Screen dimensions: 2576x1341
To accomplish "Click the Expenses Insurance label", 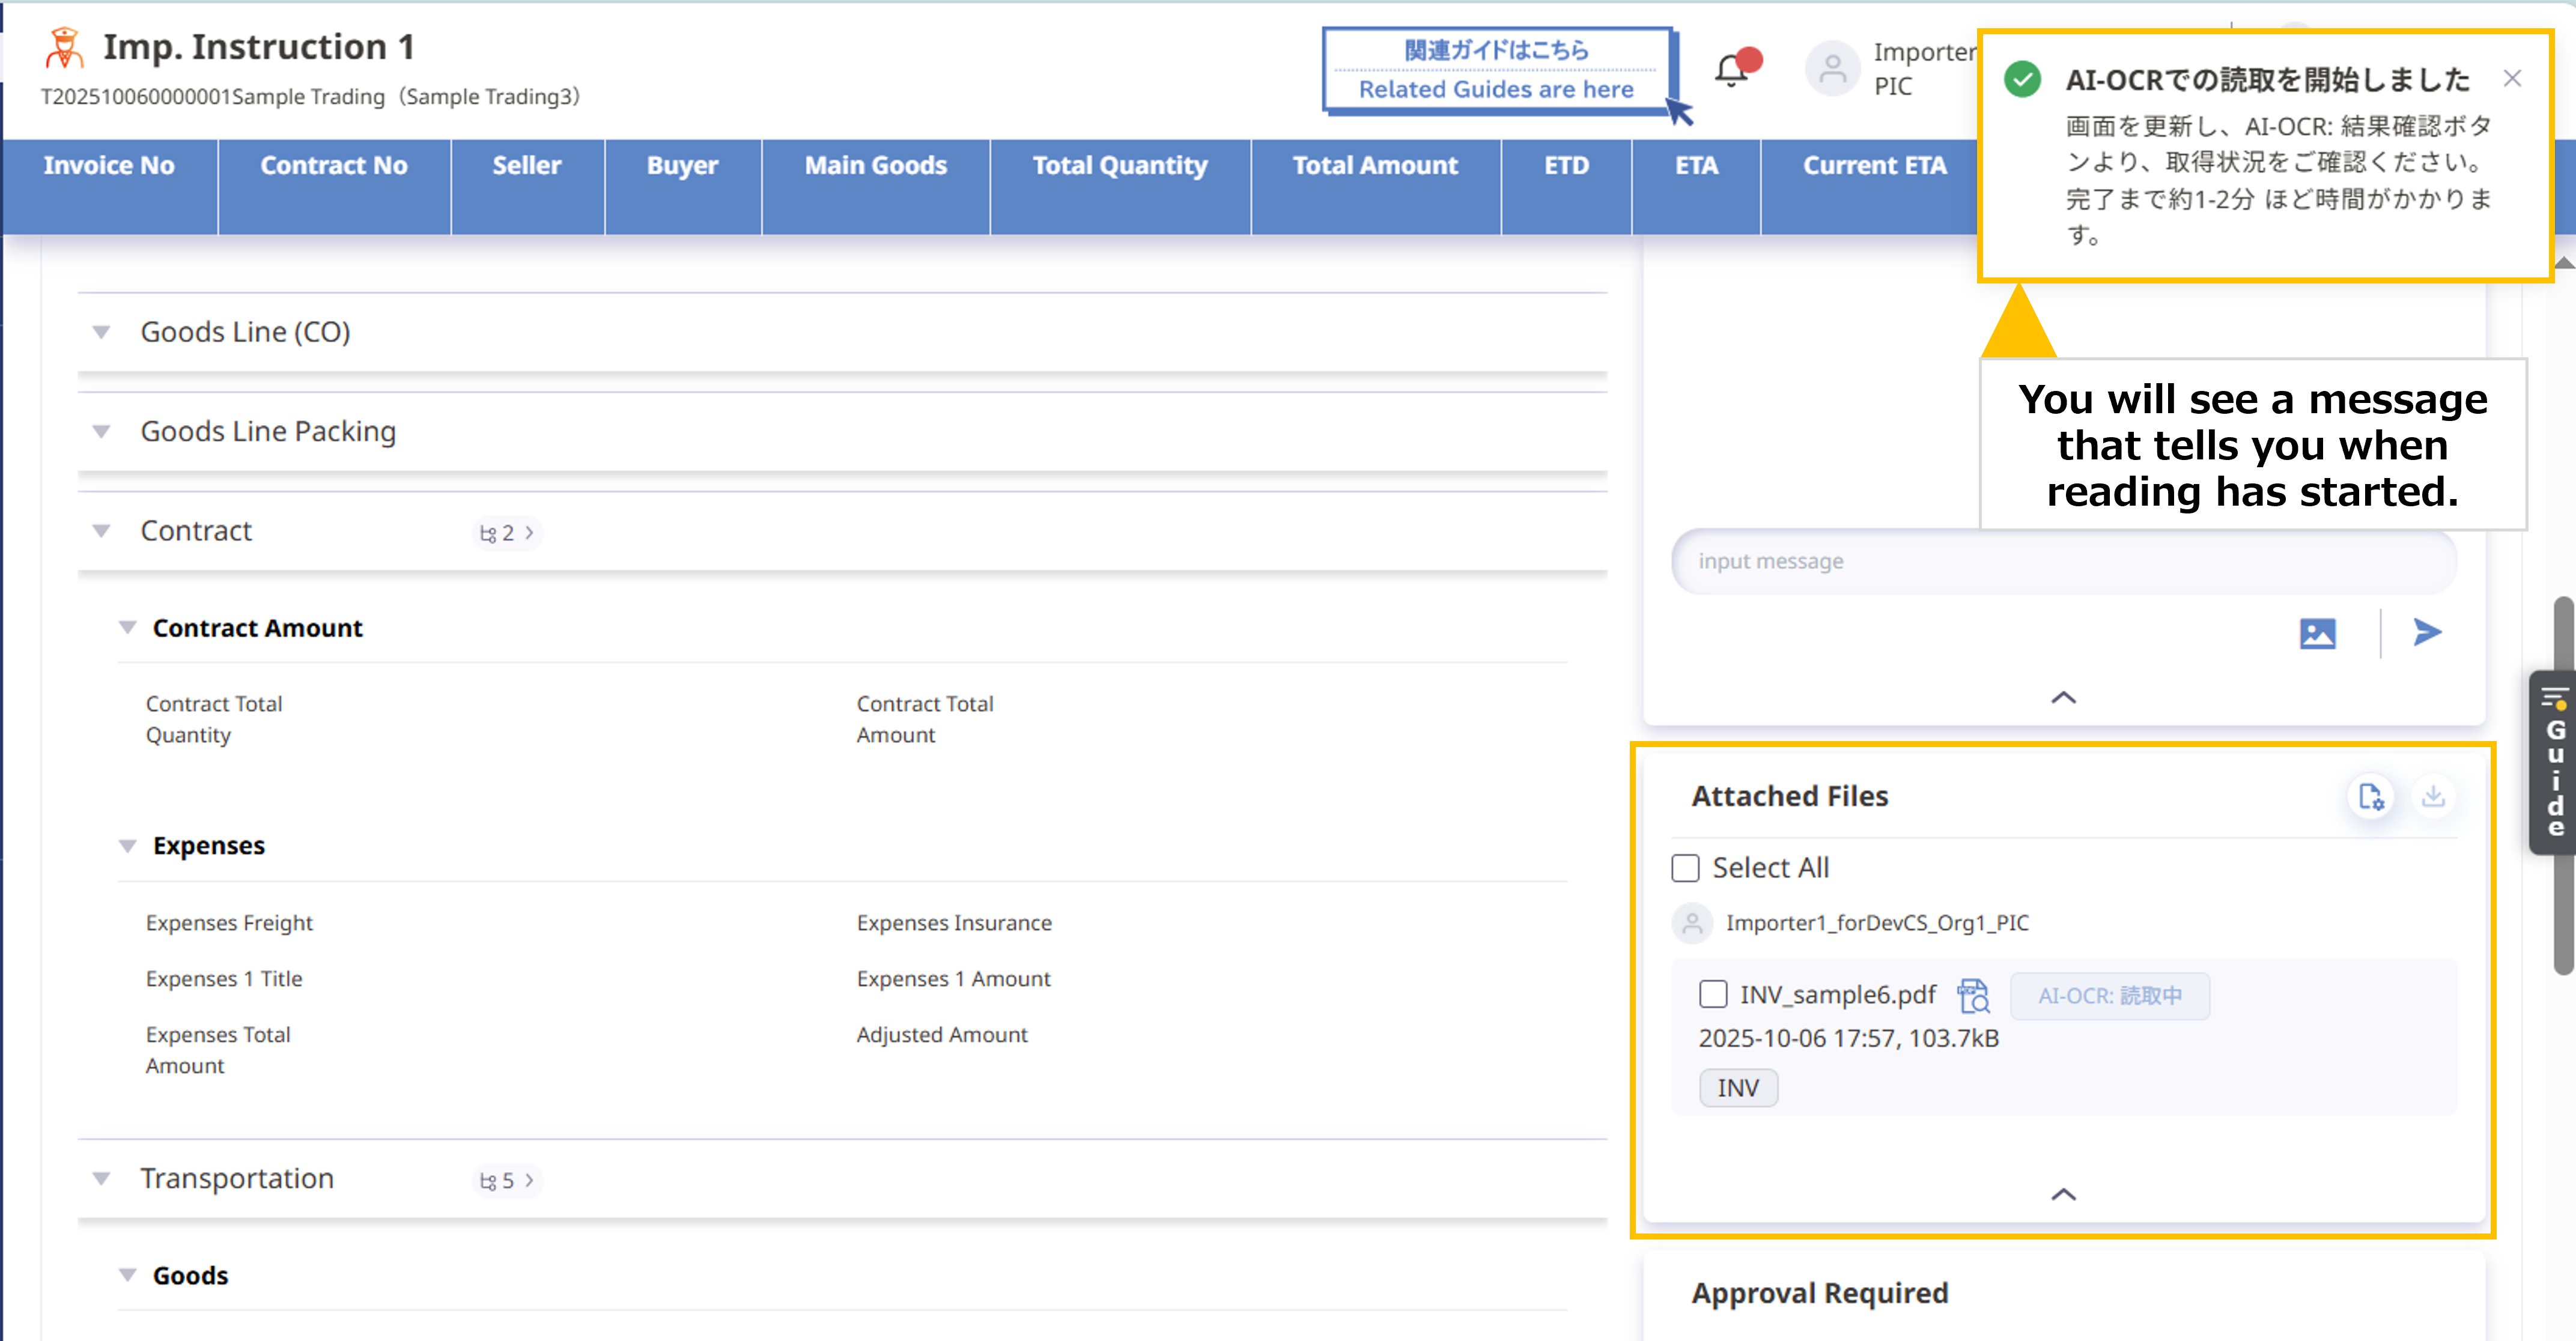I will coord(954,923).
